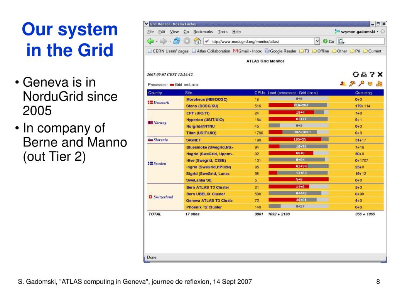The height and width of the screenshot is (296, 395).
Task: Open the Current bookmarks folder
Action: (x=372, y=51)
